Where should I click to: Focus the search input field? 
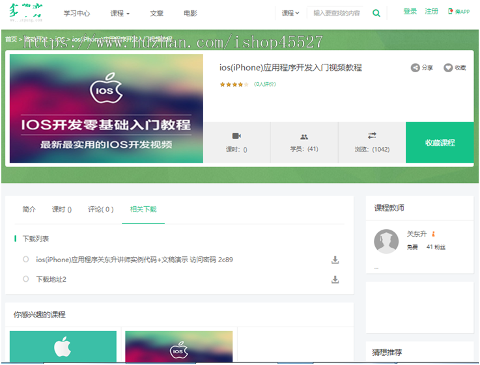click(337, 13)
